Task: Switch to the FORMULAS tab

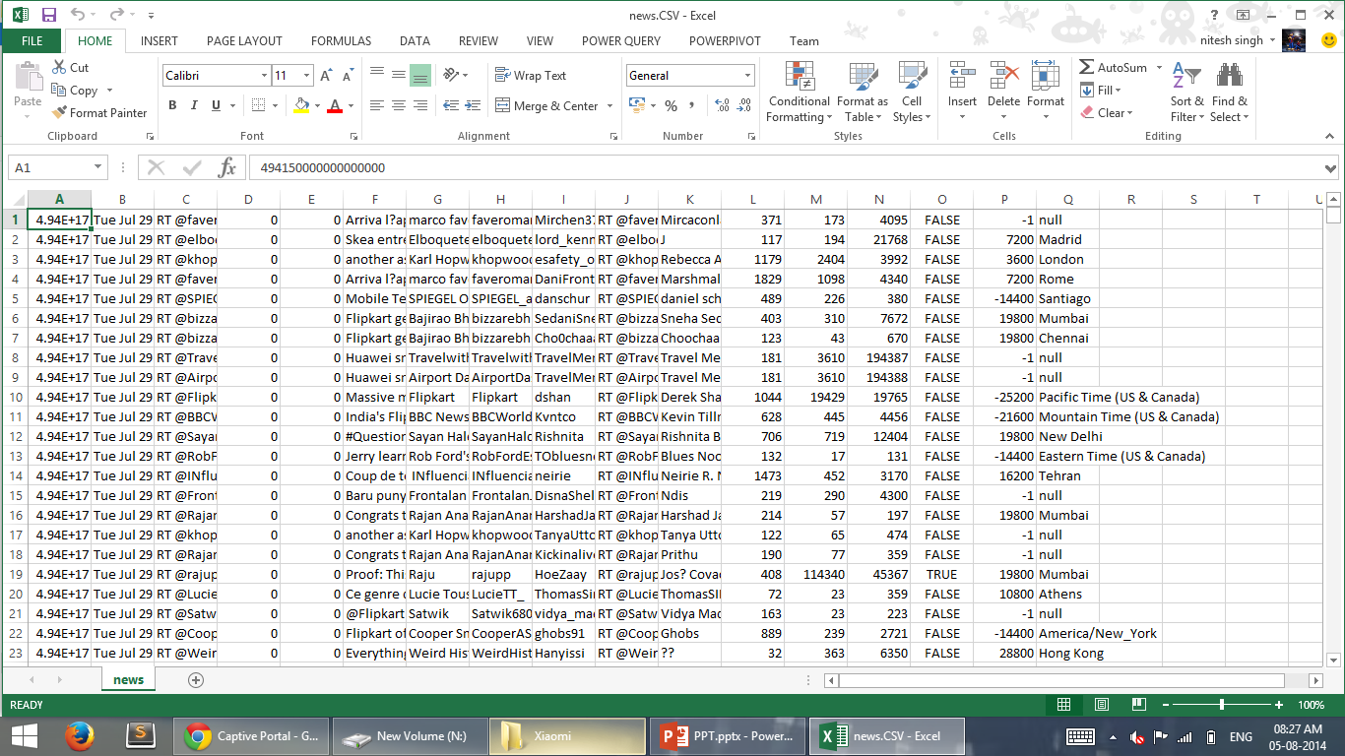Action: pos(342,41)
